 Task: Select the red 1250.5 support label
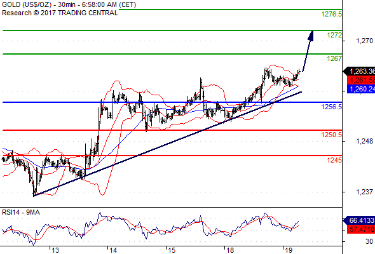(331, 135)
